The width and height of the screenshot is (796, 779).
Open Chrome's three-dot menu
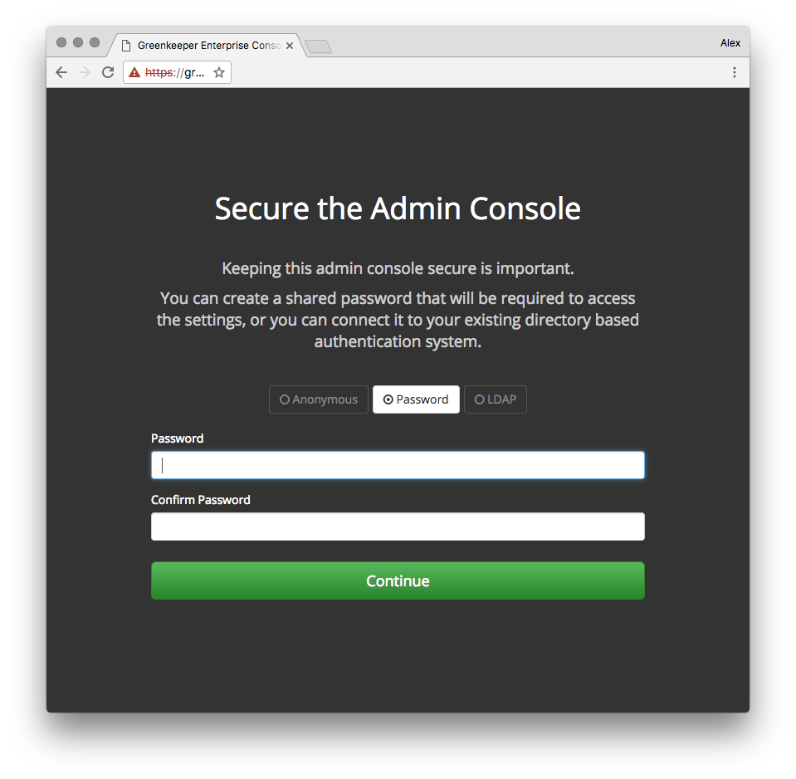coord(734,72)
